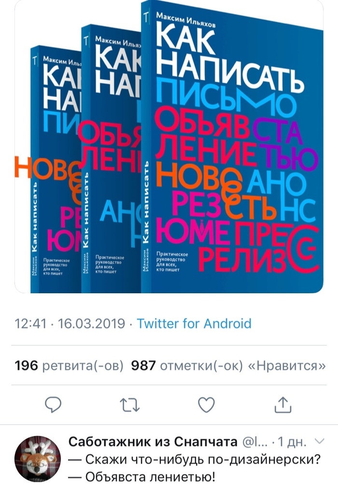
Task: Tap the middle book cover in the image
Action: [112, 158]
